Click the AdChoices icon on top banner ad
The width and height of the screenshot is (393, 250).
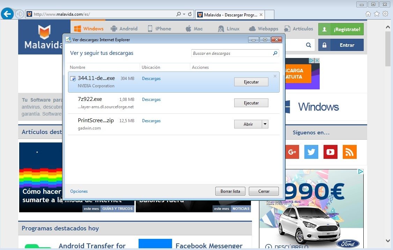point(312,60)
